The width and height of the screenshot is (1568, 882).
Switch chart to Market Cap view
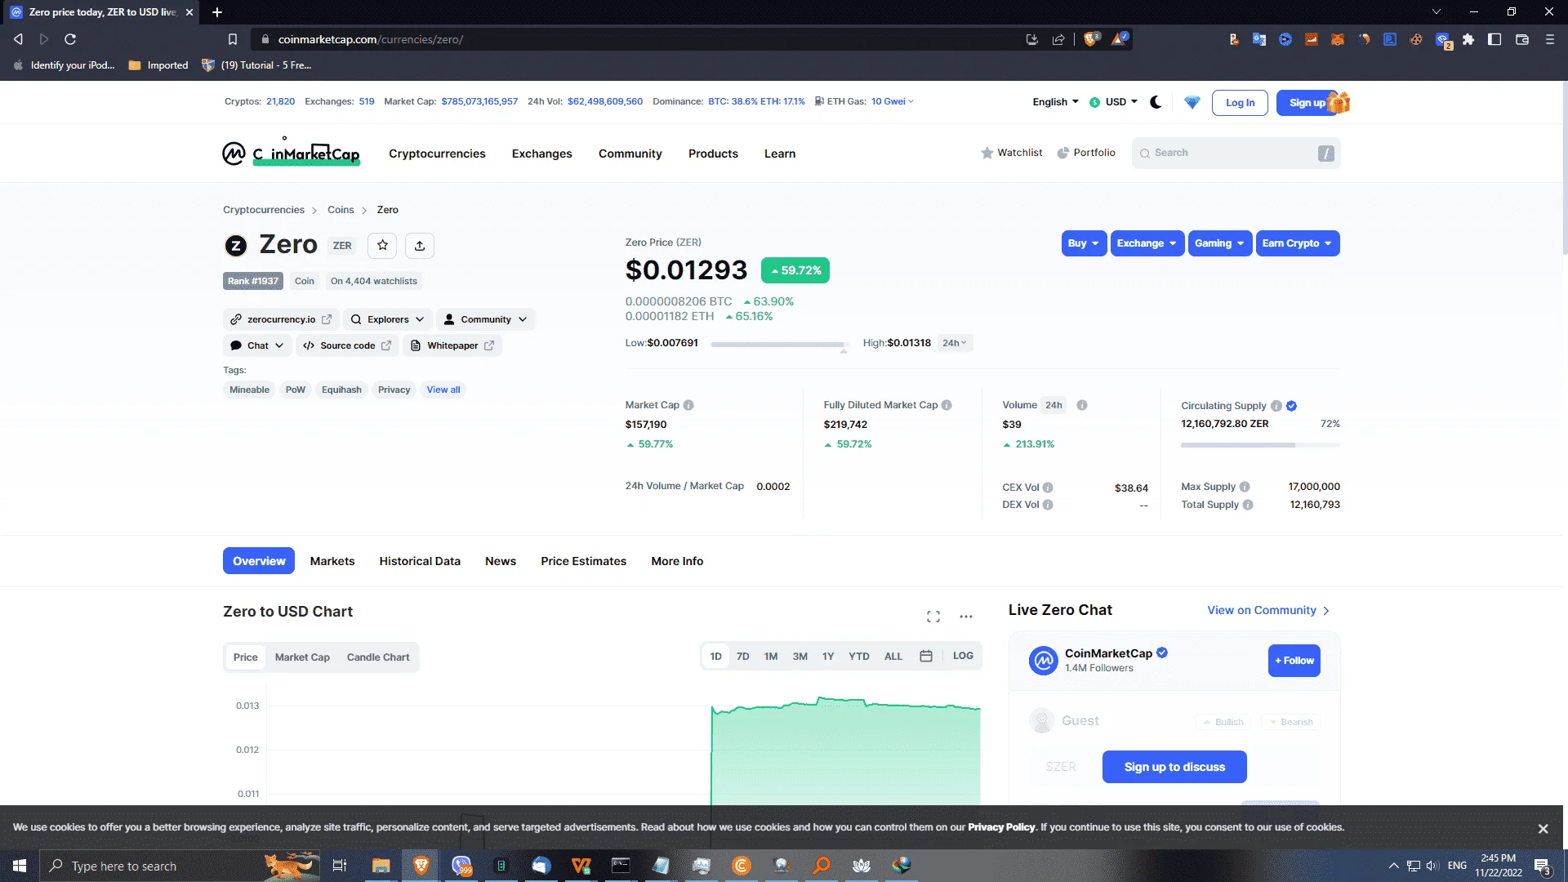302,657
